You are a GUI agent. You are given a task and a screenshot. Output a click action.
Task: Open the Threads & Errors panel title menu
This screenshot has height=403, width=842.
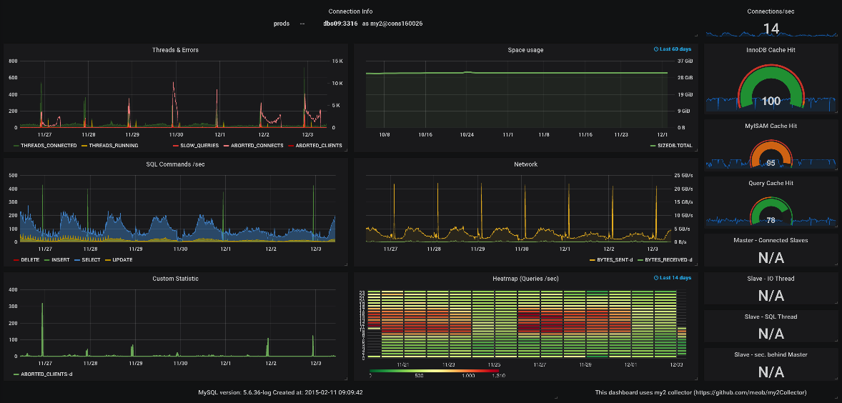pyautogui.click(x=175, y=50)
